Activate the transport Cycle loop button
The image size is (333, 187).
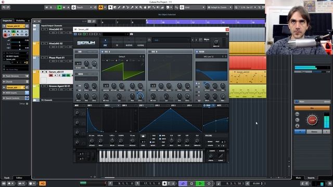pyautogui.click(x=183, y=183)
